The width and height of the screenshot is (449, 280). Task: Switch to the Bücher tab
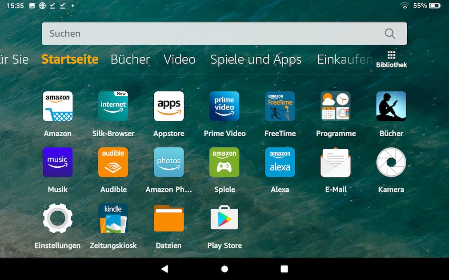click(x=130, y=59)
